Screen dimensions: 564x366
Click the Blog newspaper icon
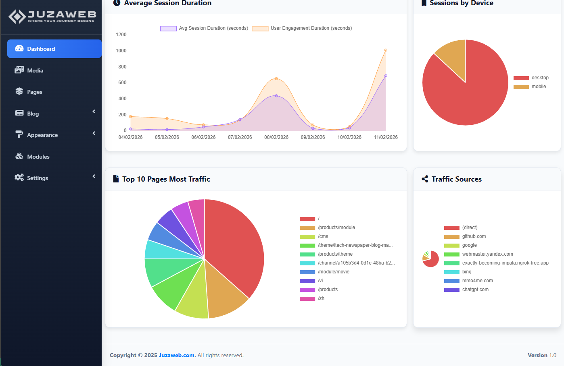coord(19,113)
